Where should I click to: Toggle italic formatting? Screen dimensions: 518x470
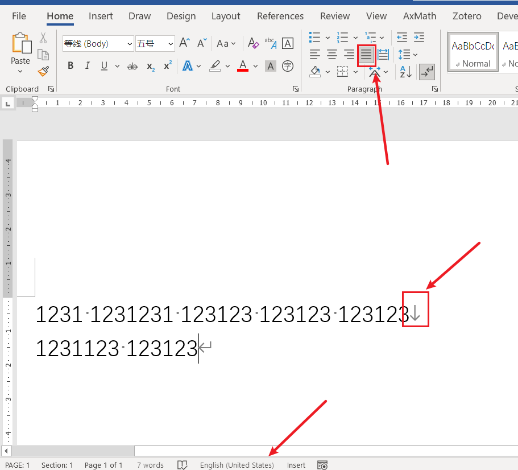click(86, 66)
